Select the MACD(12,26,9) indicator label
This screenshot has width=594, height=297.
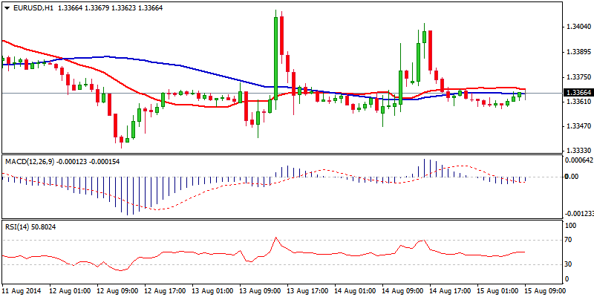pos(30,162)
